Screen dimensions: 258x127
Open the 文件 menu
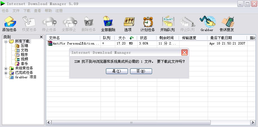pos(16,11)
